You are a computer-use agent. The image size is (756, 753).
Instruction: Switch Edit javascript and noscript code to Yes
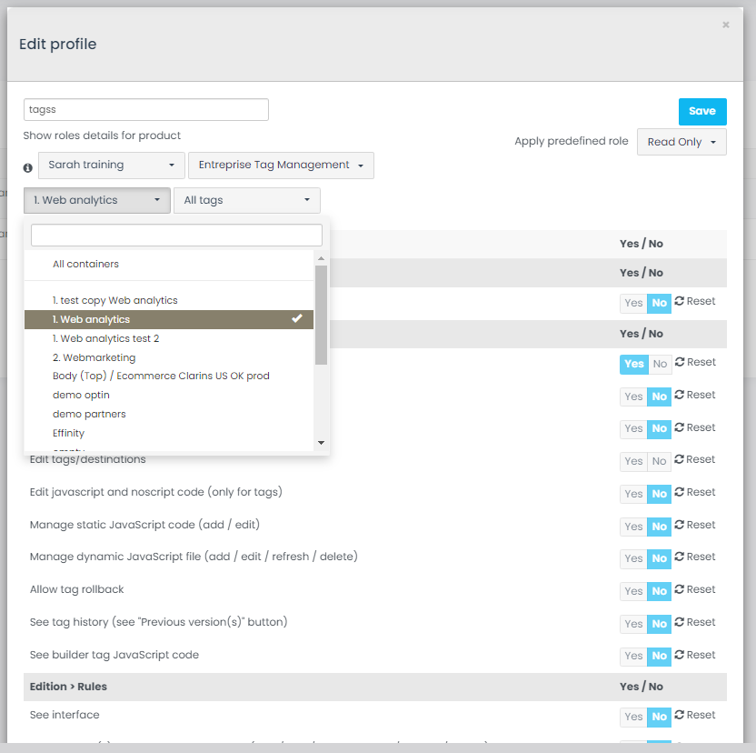coord(633,494)
